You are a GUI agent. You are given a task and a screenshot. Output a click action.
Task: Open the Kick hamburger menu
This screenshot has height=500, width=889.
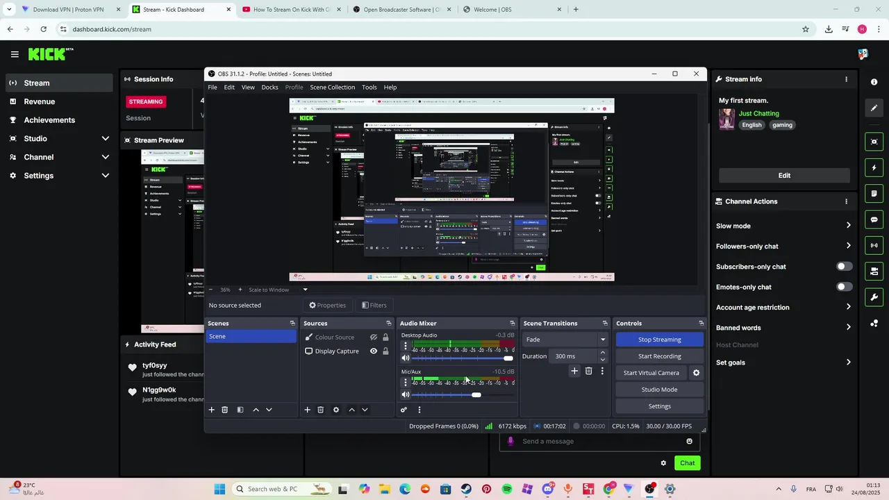(x=15, y=54)
